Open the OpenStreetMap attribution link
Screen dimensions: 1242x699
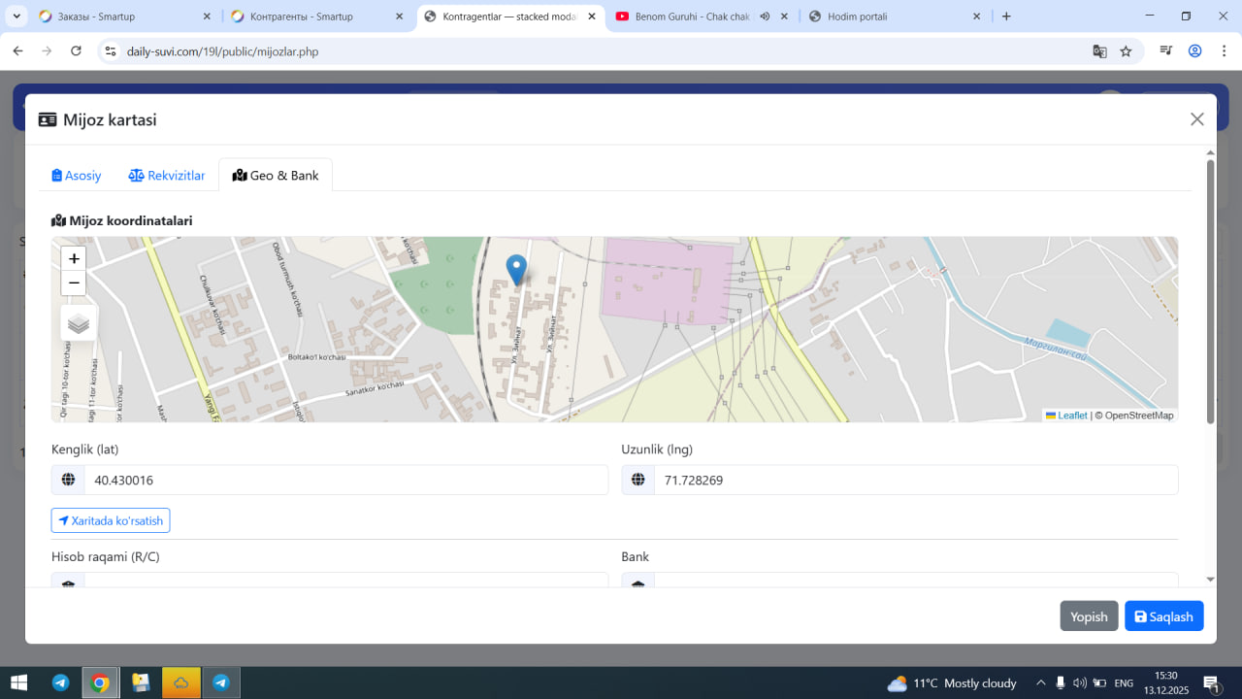coord(1139,416)
